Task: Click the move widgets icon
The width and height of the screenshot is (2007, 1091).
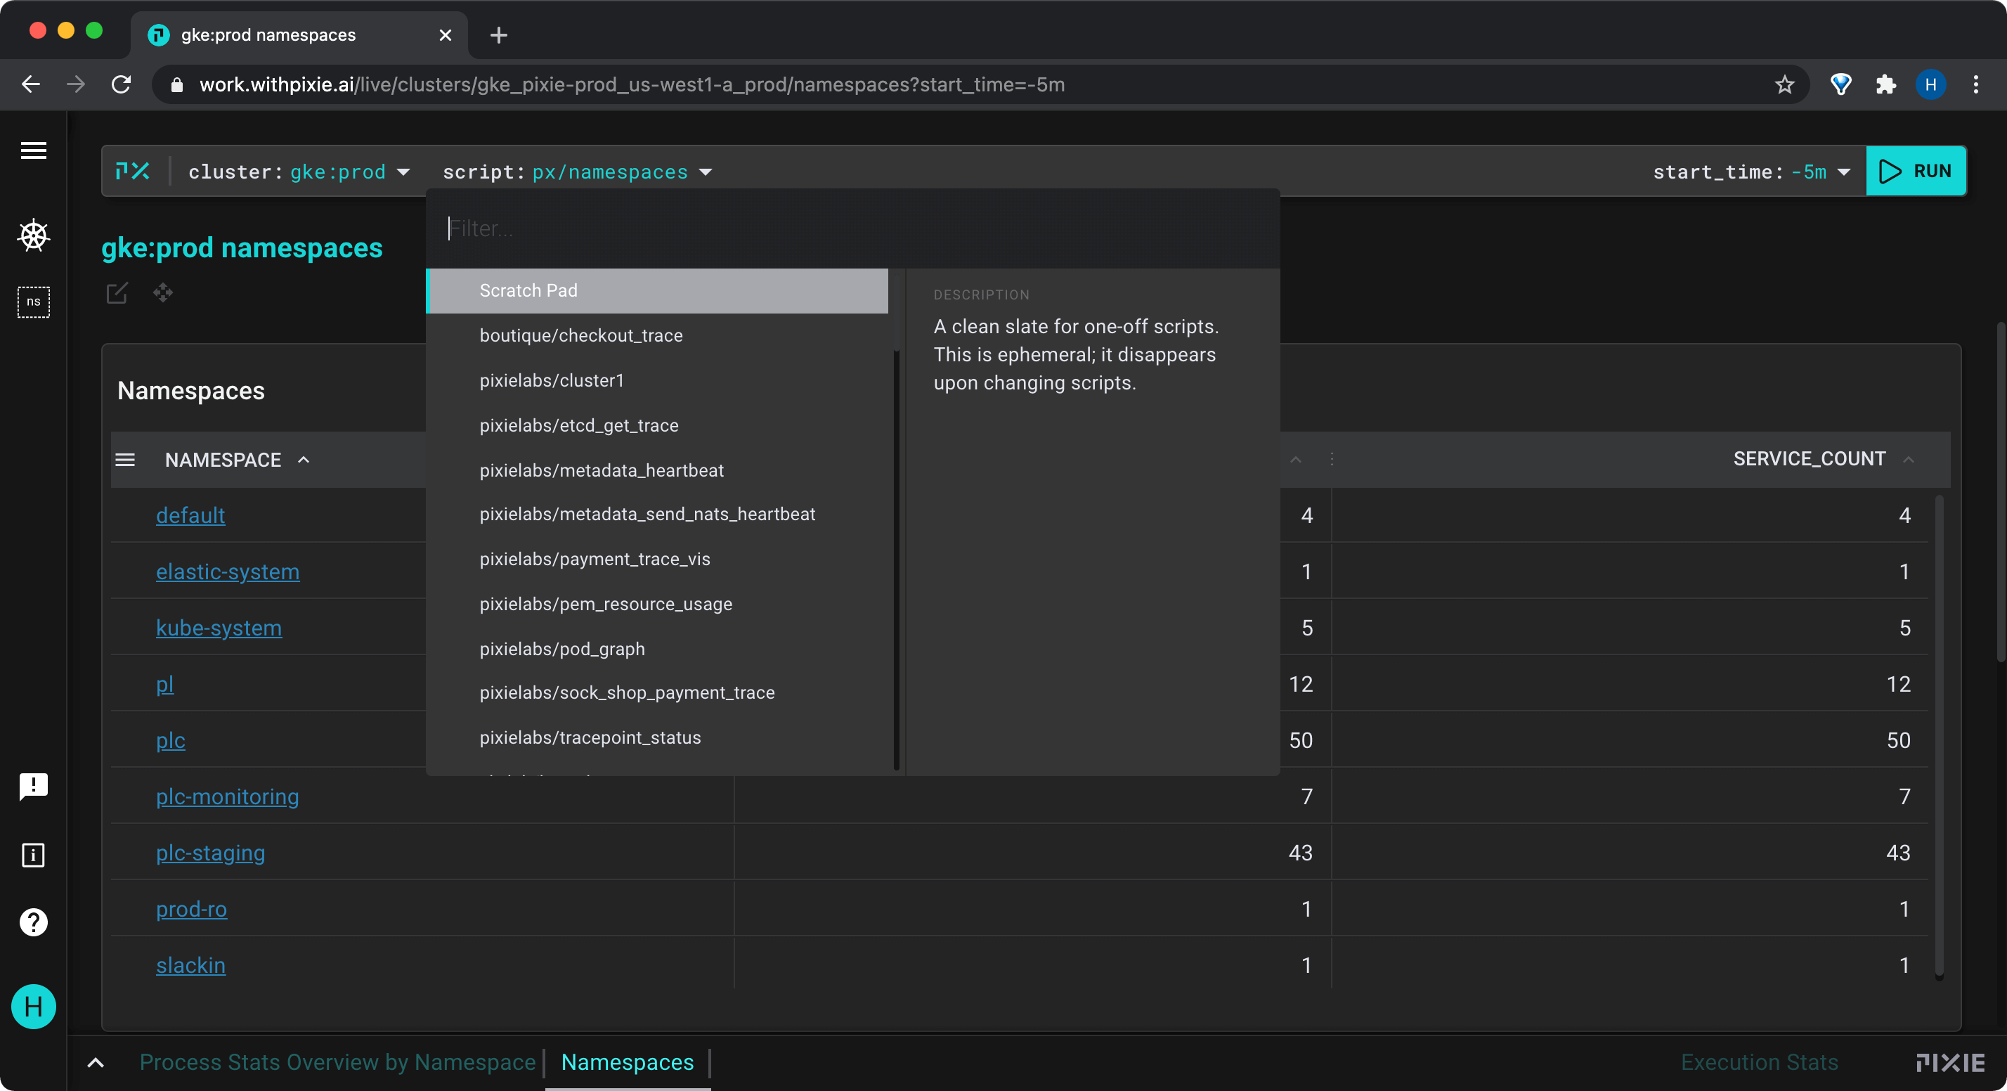Action: [163, 293]
